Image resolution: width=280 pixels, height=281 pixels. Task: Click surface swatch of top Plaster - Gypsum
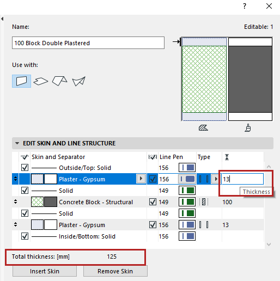coord(51,179)
